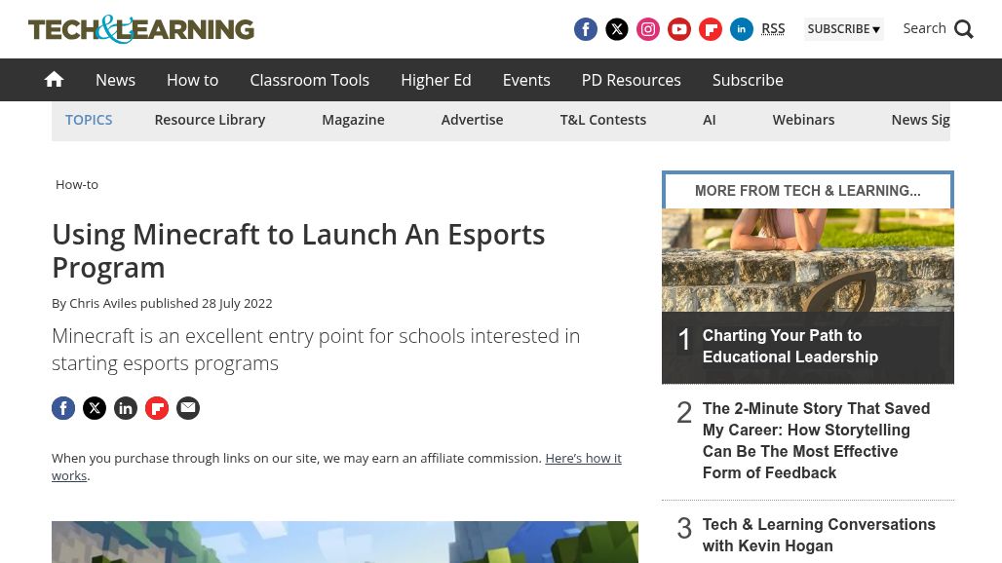Open Tech & Learning's Facebook page icon
The height and width of the screenshot is (563, 1002).
(x=585, y=29)
